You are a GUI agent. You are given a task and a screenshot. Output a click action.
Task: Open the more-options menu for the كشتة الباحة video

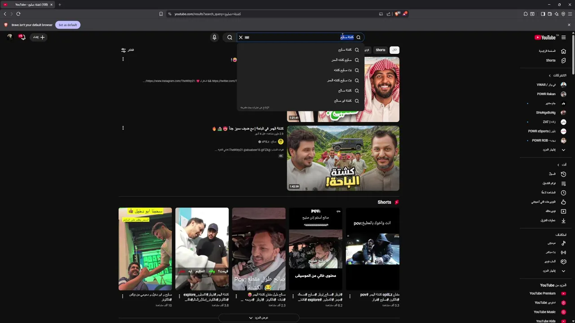point(123,128)
